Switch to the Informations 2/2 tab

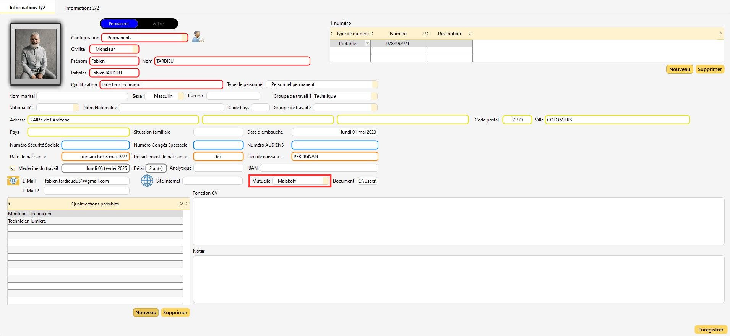click(x=82, y=8)
